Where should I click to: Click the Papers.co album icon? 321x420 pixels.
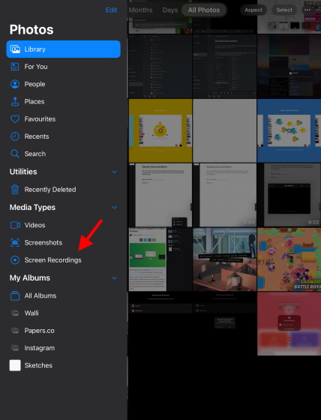(x=15, y=331)
